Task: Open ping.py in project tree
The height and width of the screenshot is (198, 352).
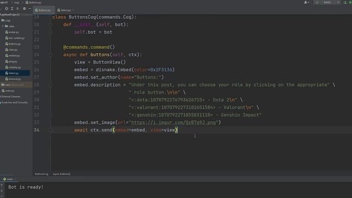Action: (11, 61)
